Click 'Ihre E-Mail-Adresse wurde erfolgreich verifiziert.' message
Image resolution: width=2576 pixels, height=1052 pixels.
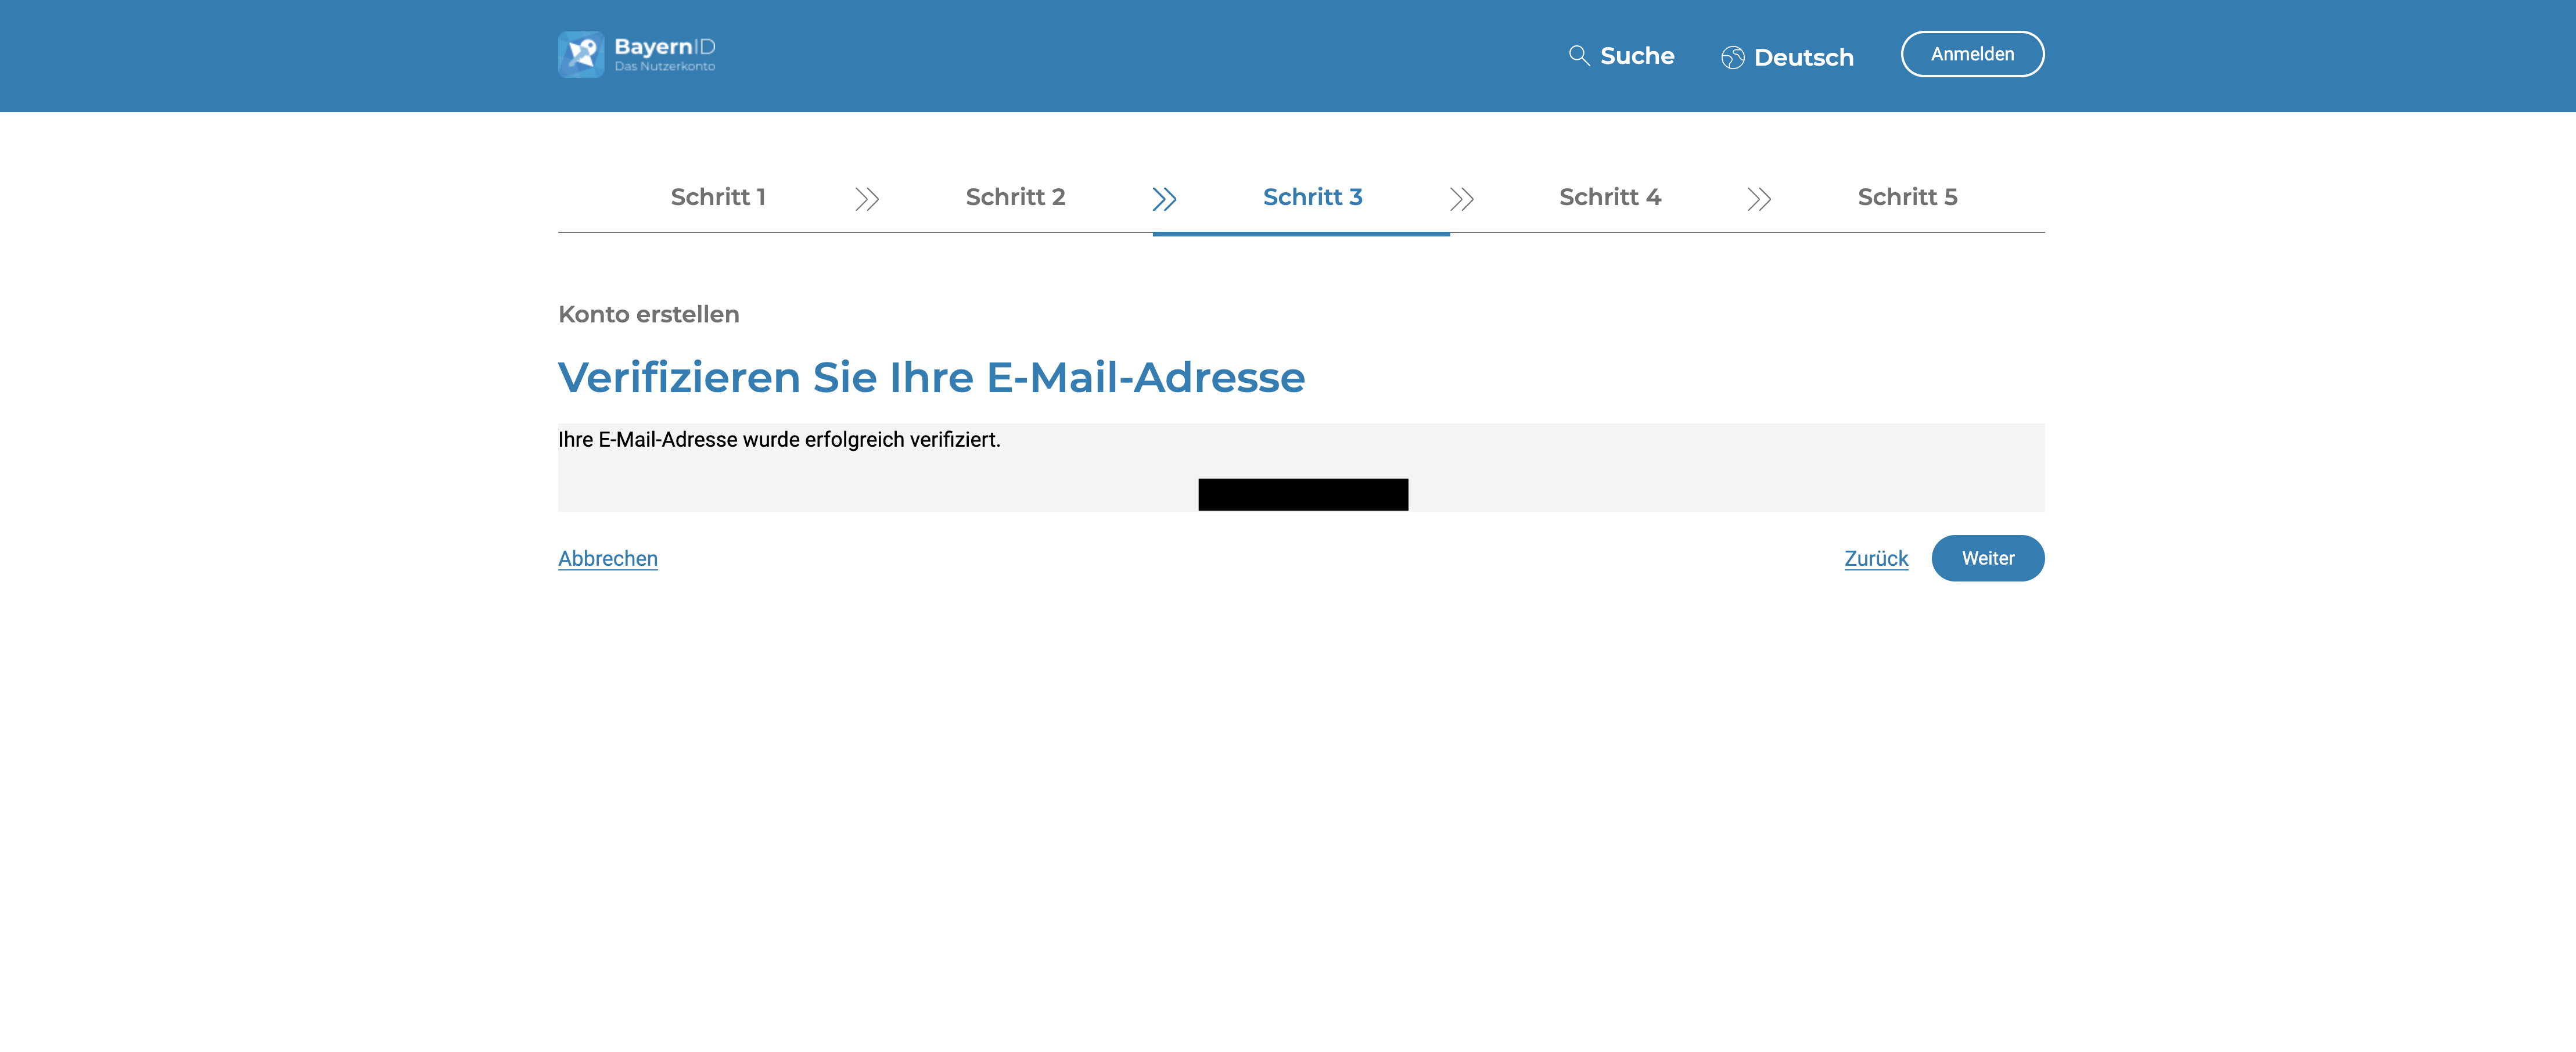tap(779, 440)
